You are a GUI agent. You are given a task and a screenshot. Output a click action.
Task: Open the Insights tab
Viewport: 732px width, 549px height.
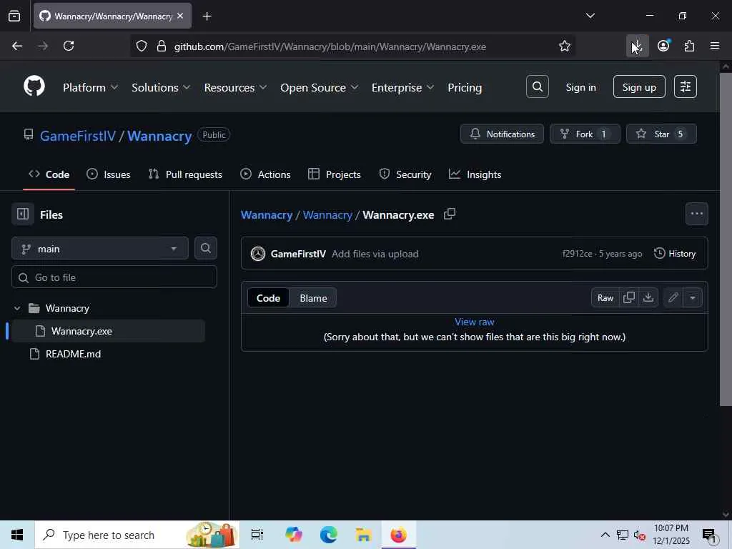(x=475, y=174)
